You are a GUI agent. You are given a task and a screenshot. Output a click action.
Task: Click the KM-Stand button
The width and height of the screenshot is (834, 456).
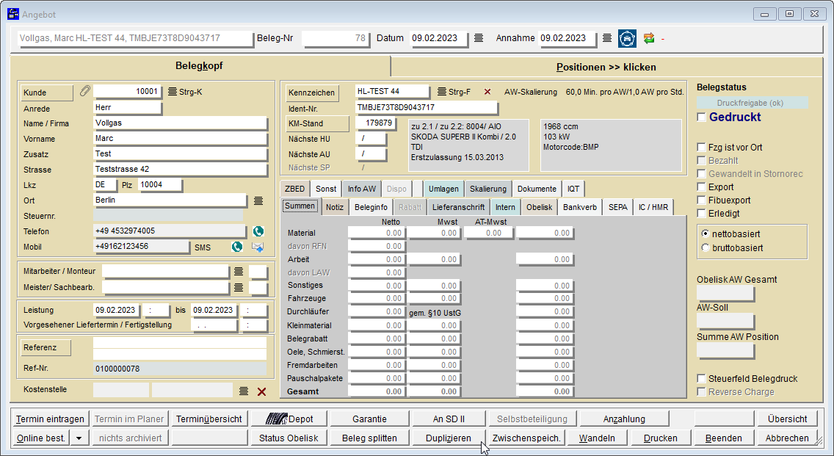tap(317, 123)
